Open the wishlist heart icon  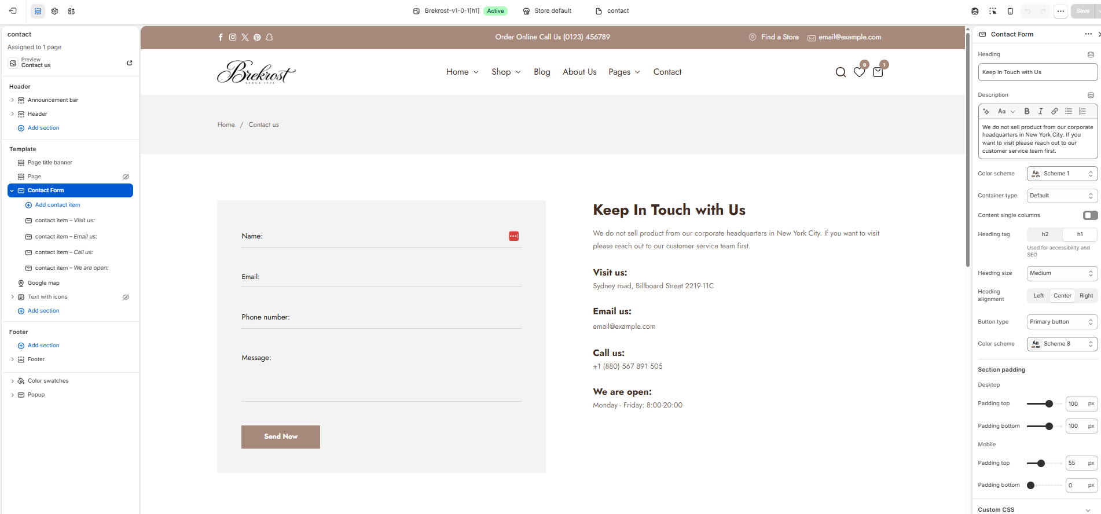point(860,72)
